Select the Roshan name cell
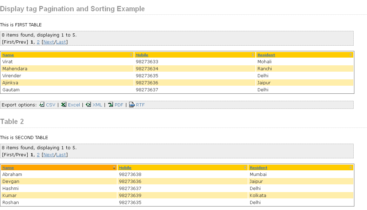The width and height of the screenshot is (367, 210). click(59, 203)
